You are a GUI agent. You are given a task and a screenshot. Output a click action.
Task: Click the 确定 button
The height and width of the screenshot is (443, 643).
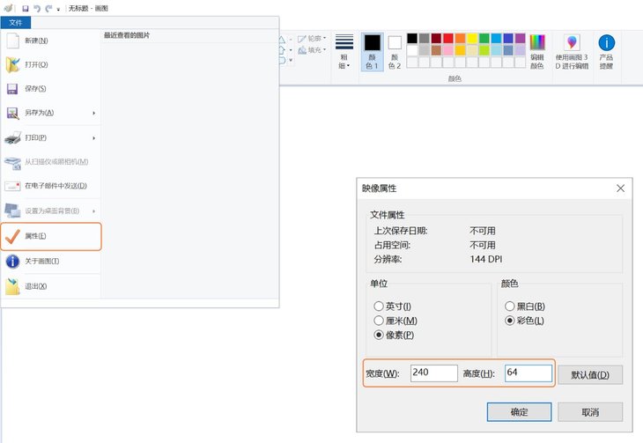tap(519, 411)
